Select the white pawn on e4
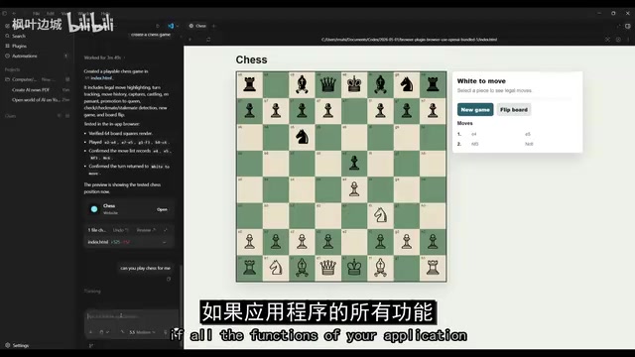 click(354, 189)
